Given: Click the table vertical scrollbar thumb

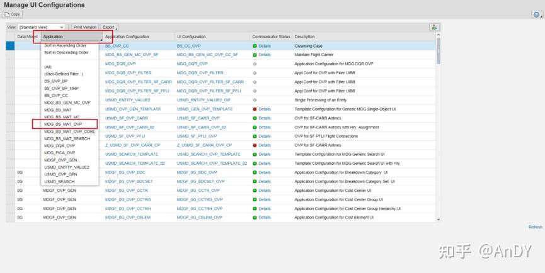Looking at the screenshot, I should (x=439, y=51).
